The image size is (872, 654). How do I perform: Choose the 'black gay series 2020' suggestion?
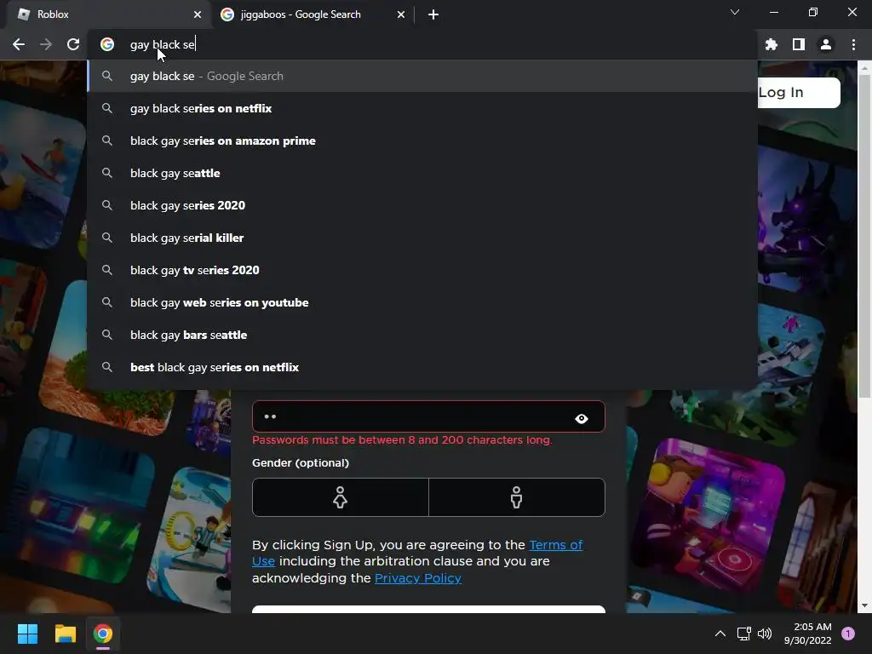(x=422, y=205)
